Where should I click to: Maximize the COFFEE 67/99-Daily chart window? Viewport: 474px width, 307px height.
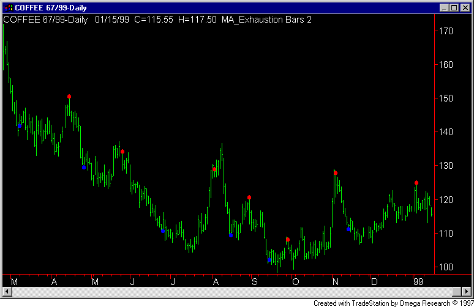click(454, 8)
